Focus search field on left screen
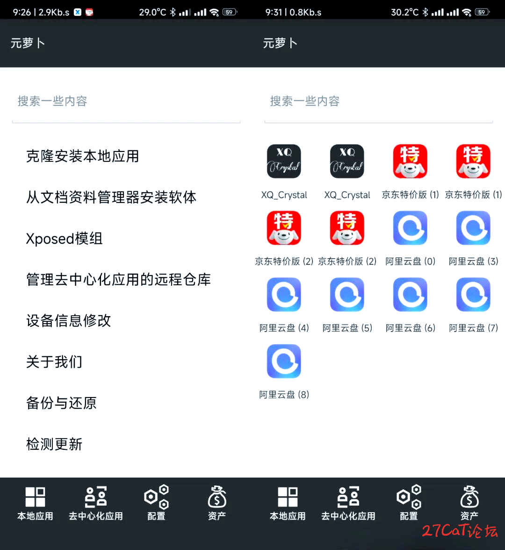Screen dimensions: 505x550 [126, 102]
